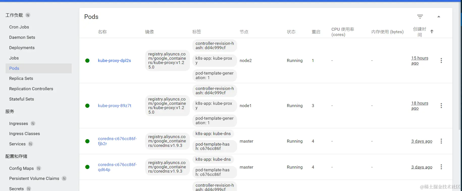Viewport: 462px width, 191px height.
Task: Open the 服务 section heading
Action: [10, 111]
